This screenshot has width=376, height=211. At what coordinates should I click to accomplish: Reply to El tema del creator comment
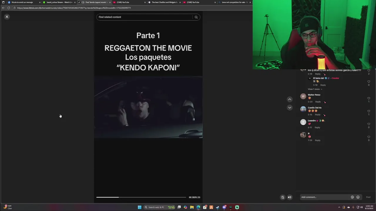323,85
